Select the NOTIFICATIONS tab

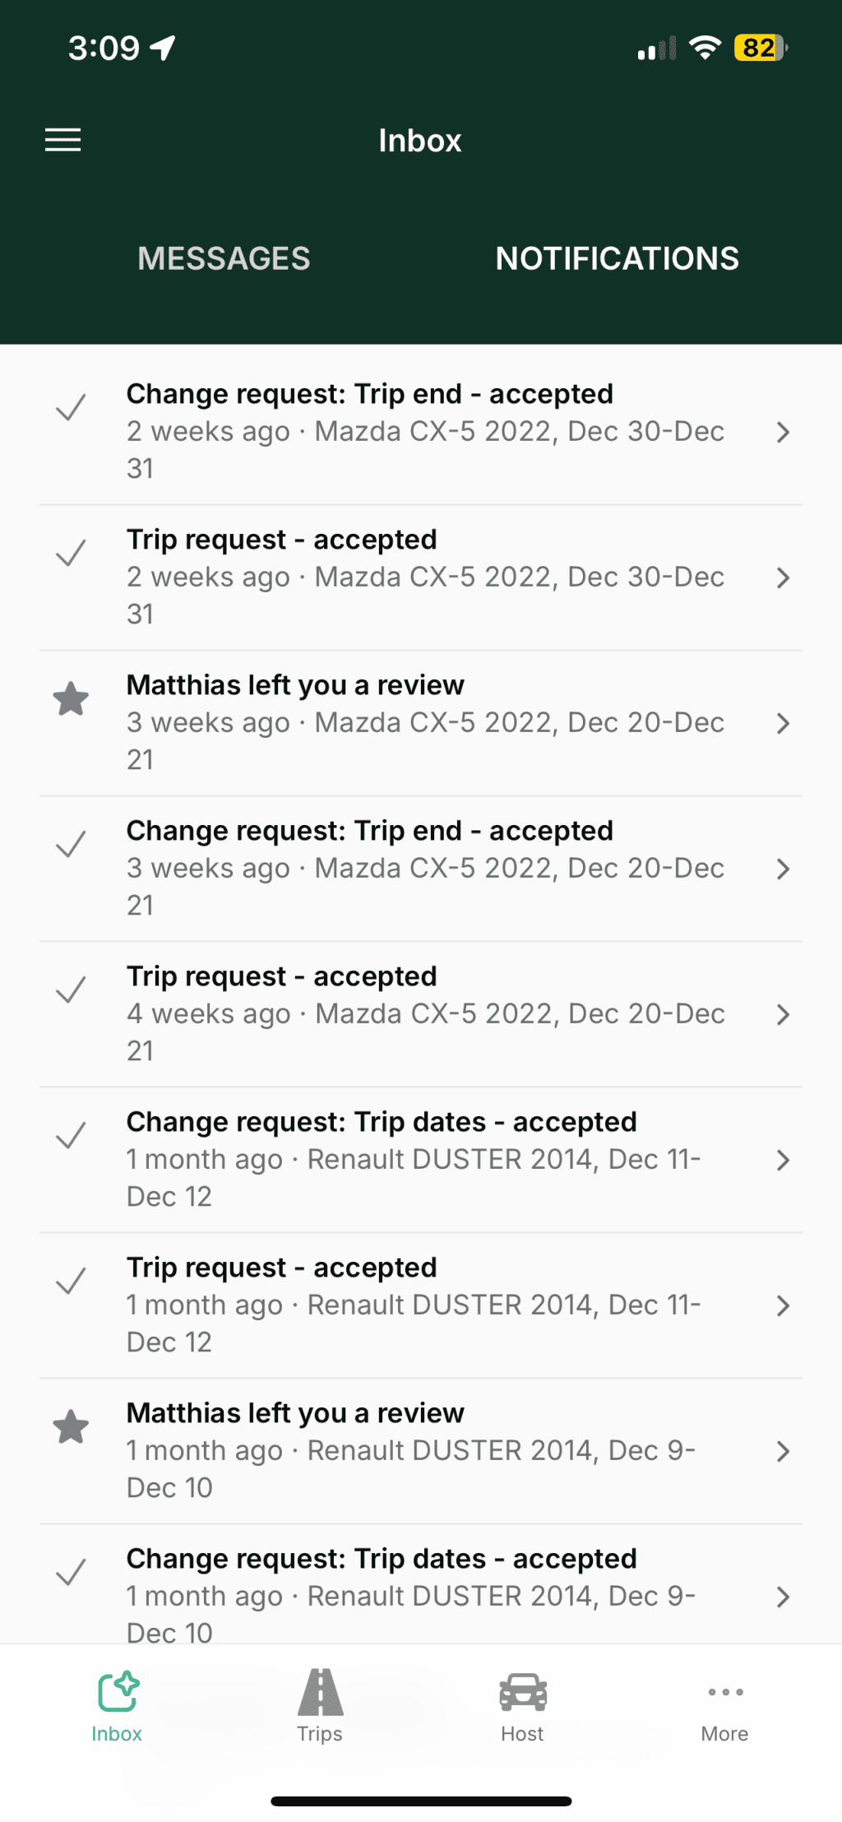(x=617, y=258)
